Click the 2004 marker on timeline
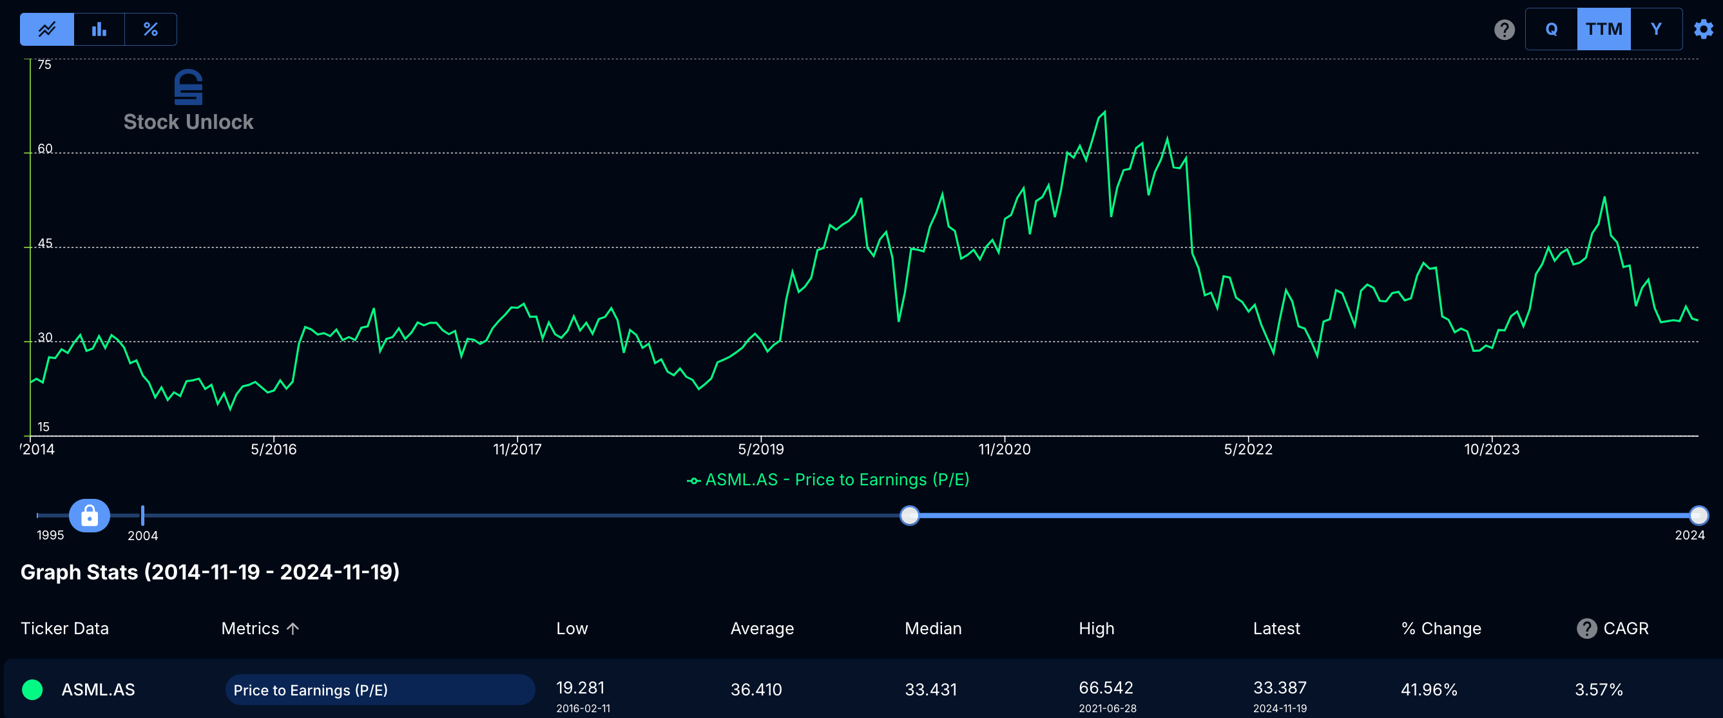This screenshot has height=718, width=1723. pyautogui.click(x=142, y=516)
